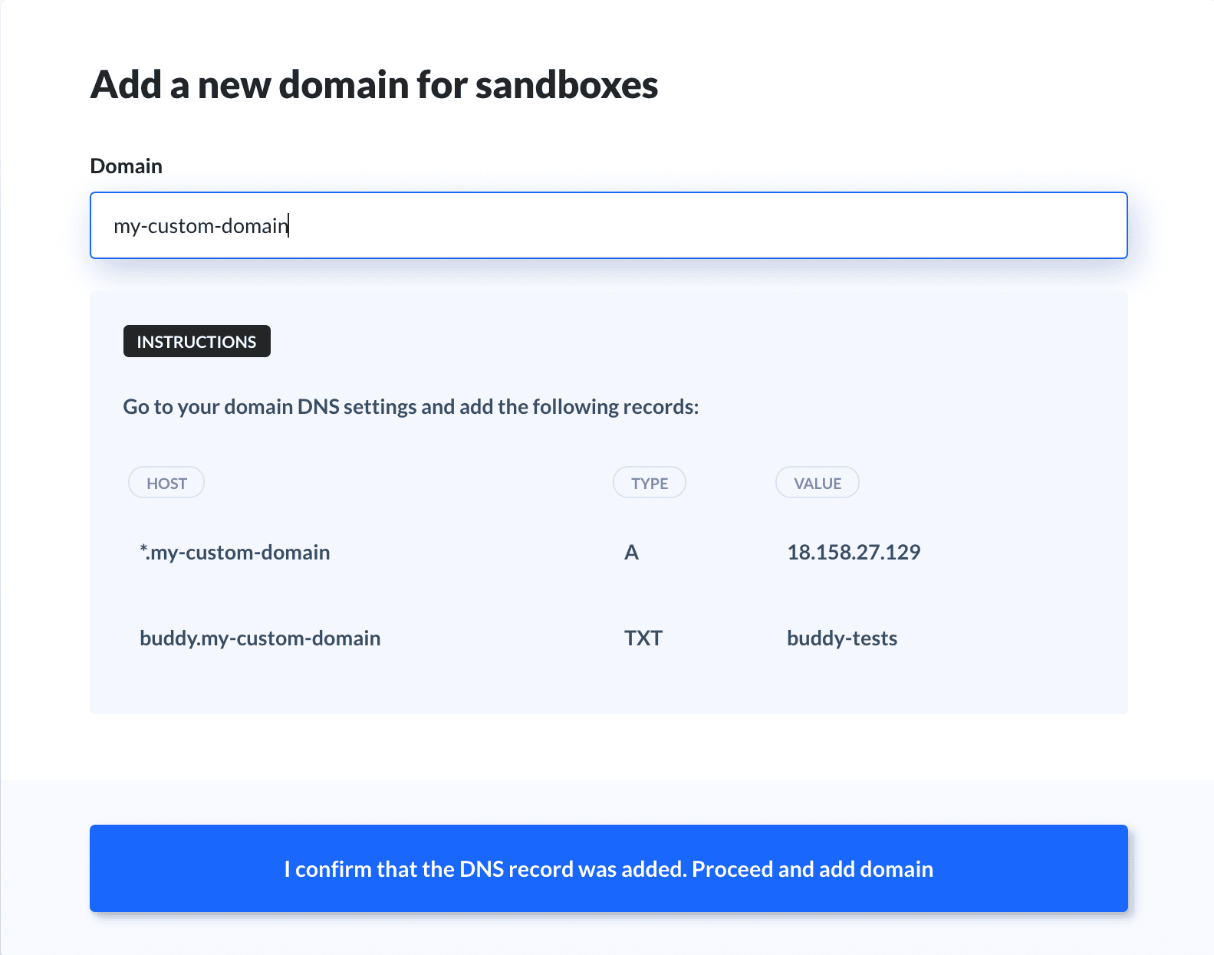This screenshot has width=1214, height=955.
Task: Select the TYPE column header pill
Action: point(649,483)
